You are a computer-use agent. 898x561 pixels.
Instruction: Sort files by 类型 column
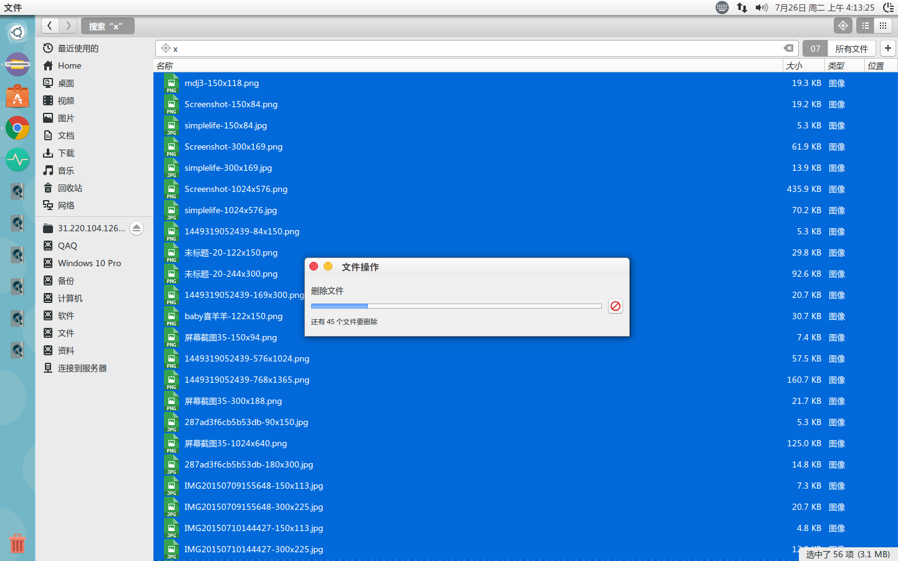point(844,65)
